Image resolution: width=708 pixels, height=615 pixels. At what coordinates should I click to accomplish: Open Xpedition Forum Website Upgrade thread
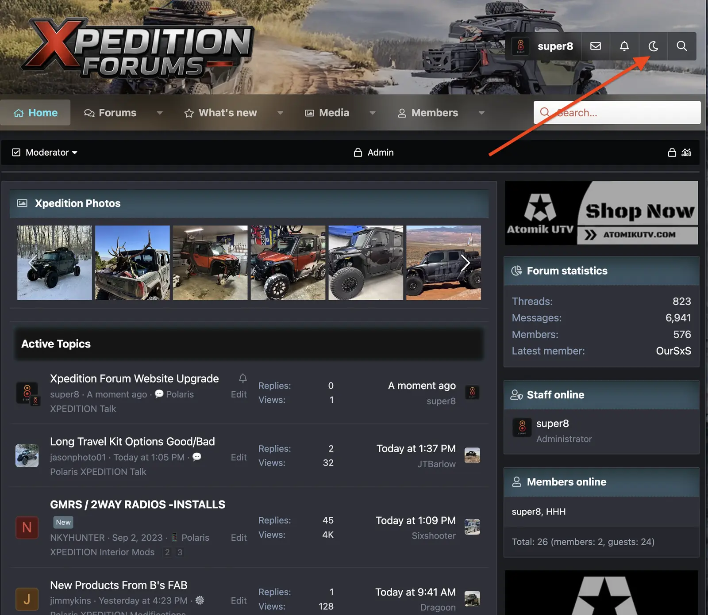[x=135, y=379]
